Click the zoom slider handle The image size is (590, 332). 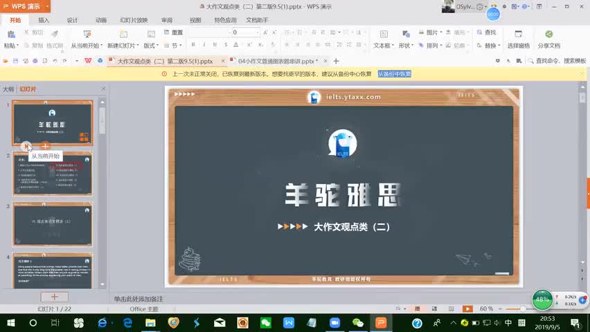(523, 308)
